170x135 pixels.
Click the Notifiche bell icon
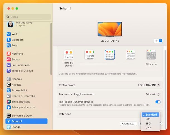(x=9, y=54)
